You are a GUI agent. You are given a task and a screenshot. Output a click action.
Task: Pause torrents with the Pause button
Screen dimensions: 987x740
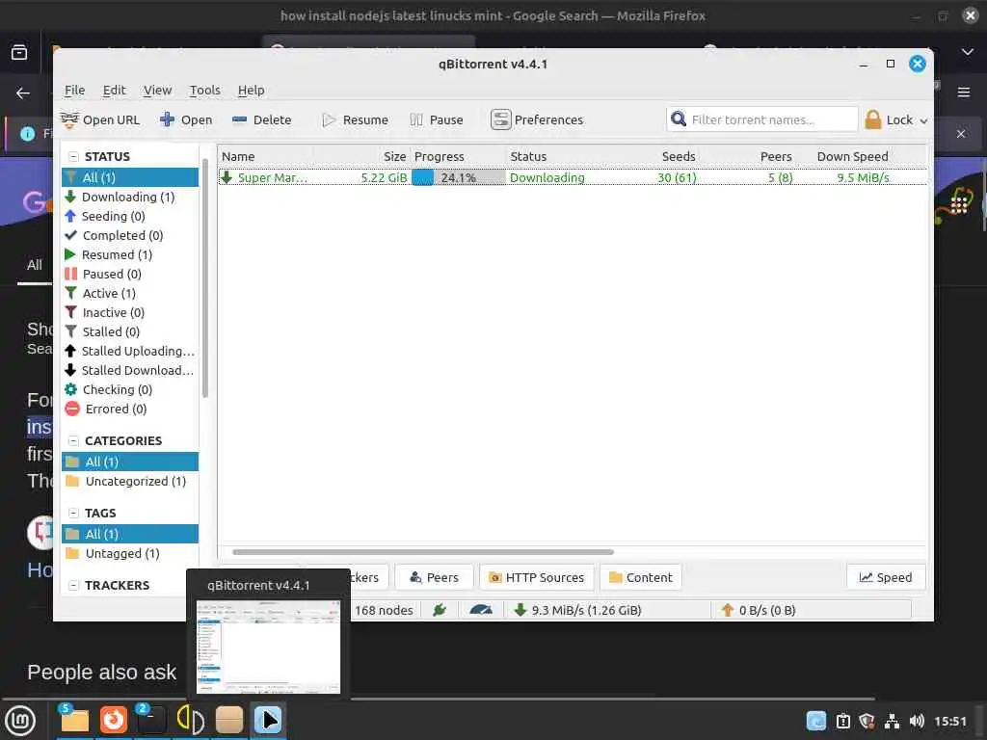pyautogui.click(x=437, y=119)
